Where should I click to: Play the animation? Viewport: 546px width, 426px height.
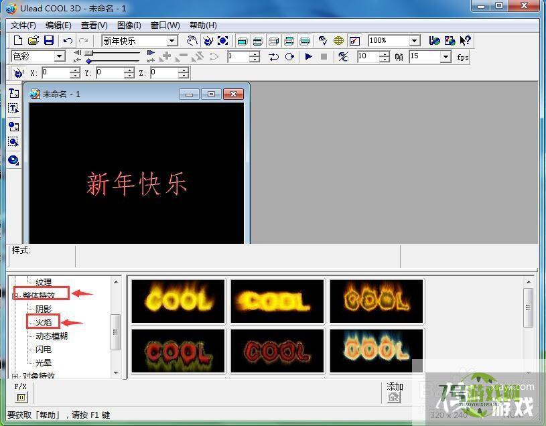coord(308,56)
